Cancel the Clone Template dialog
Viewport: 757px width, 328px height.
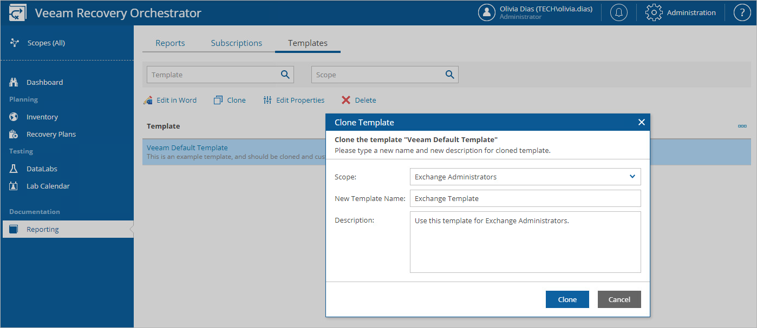tap(619, 299)
